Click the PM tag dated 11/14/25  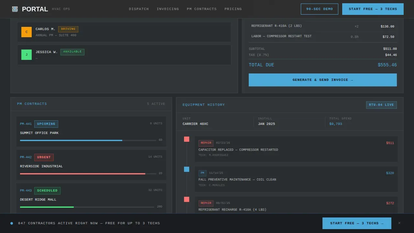(x=202, y=173)
